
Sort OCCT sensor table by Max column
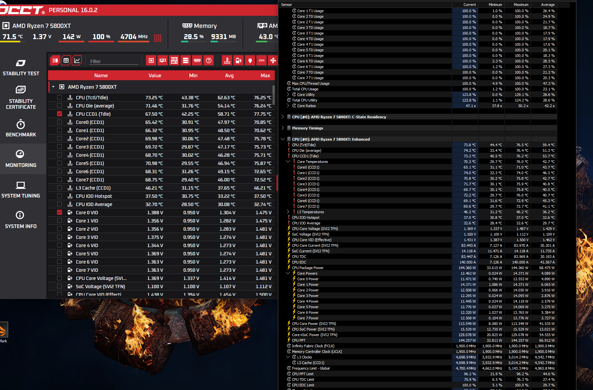265,76
